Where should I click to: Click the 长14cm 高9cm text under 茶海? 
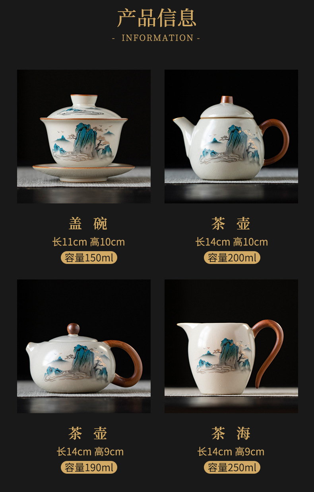(231, 451)
